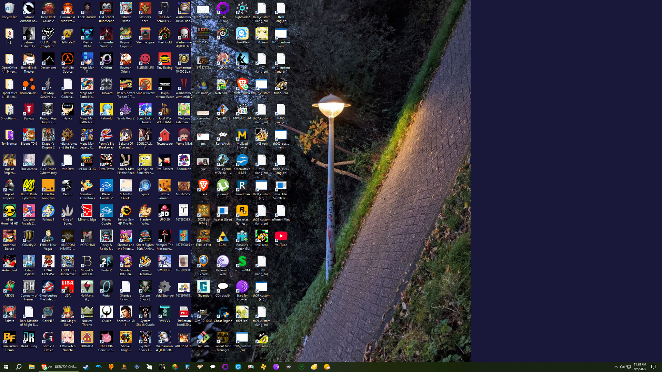Select the TaxReturn PDF file icon
The height and width of the screenshot is (372, 662).
click(x=184, y=313)
